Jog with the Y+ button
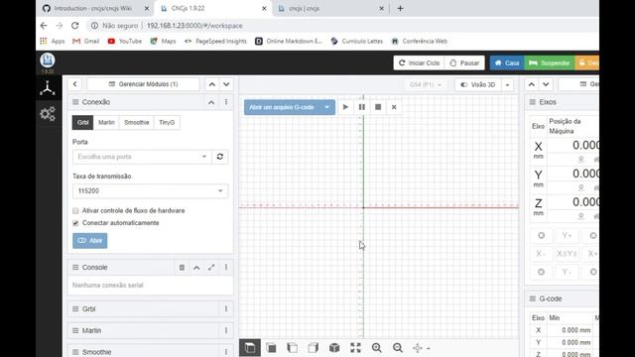 coord(567,236)
